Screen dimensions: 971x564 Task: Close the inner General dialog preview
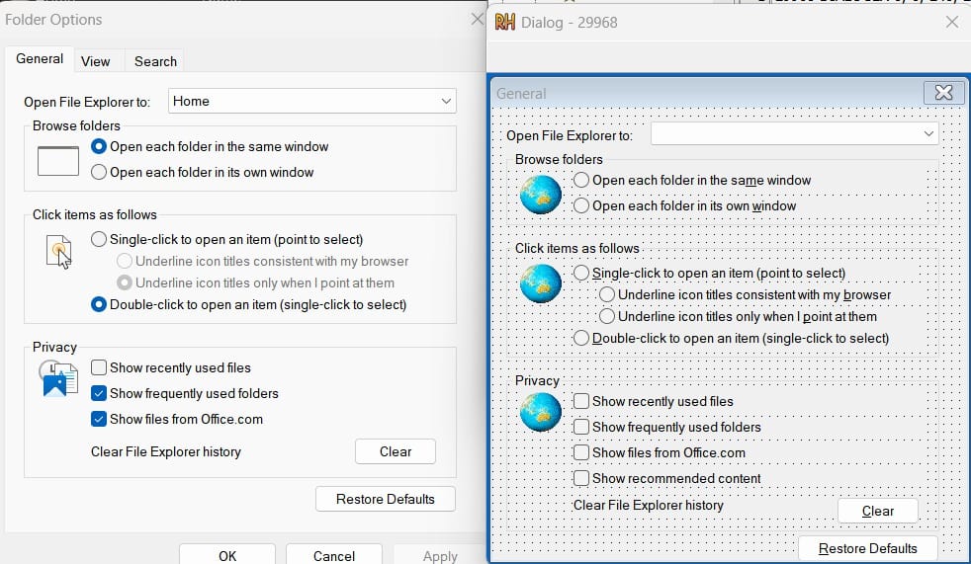(x=943, y=93)
